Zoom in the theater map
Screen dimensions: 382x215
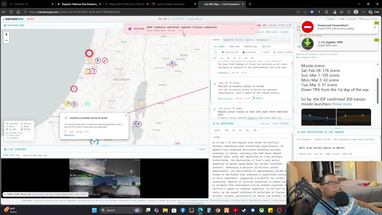[6, 34]
